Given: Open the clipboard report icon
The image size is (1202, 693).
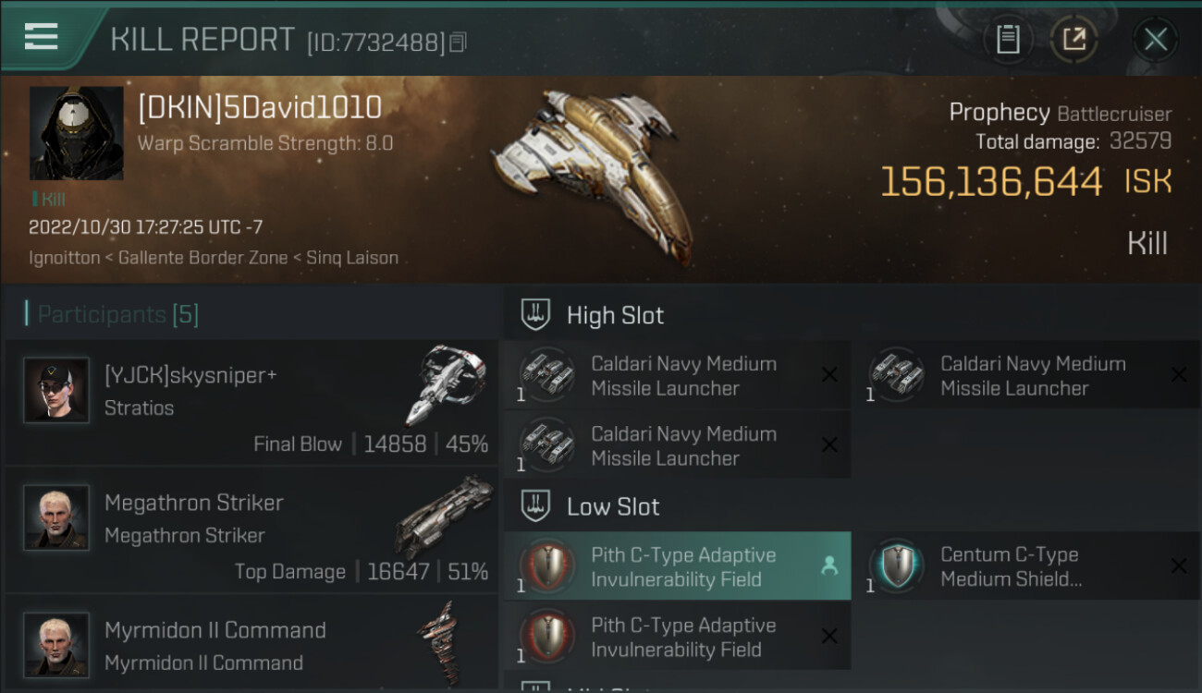Looking at the screenshot, I should (x=1008, y=39).
